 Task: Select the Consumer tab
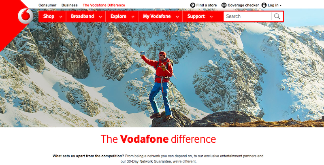click(x=47, y=5)
